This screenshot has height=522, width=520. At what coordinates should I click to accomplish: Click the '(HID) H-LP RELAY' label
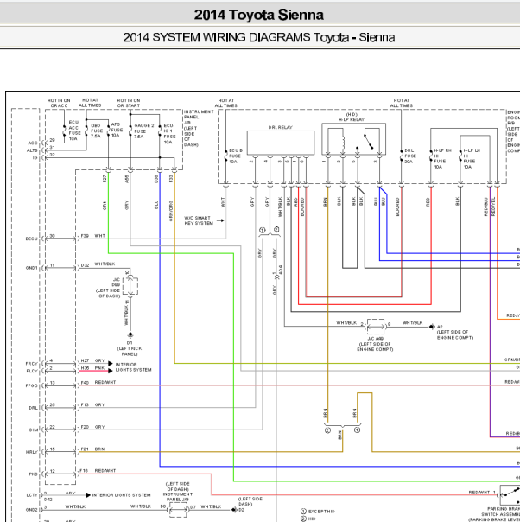coord(352,117)
